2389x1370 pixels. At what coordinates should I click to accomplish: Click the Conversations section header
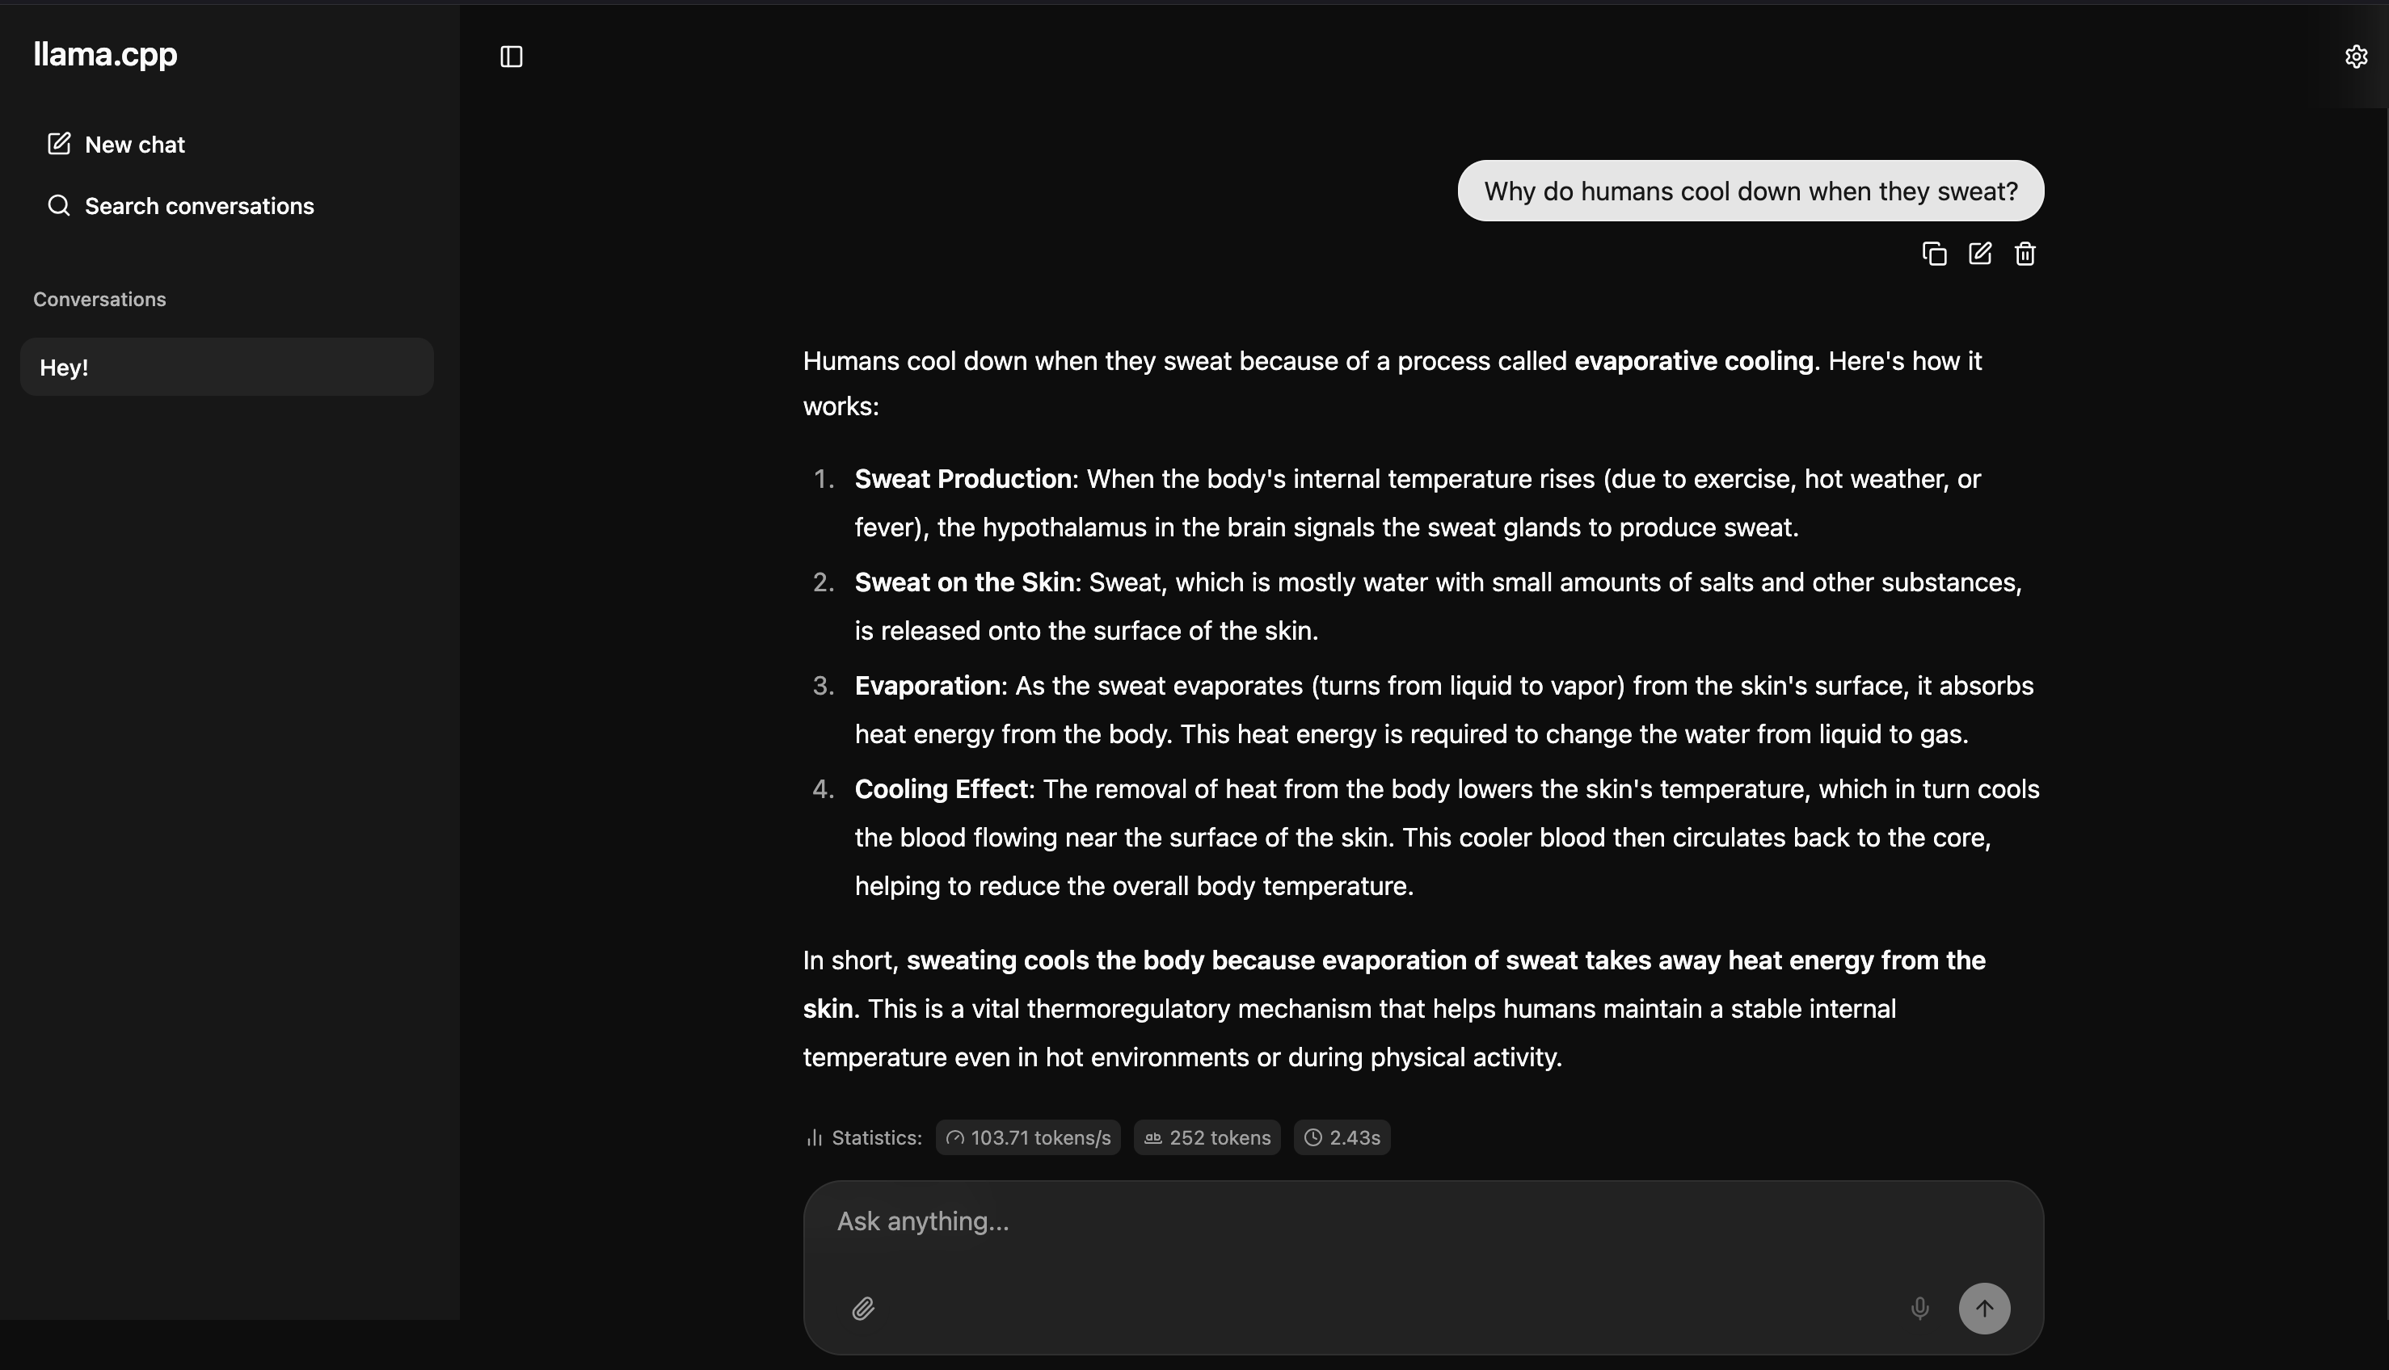coord(99,299)
